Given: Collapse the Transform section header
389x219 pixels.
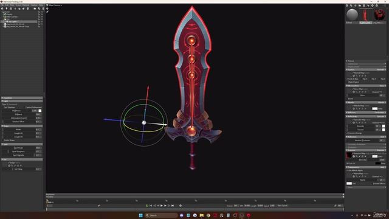Looking at the screenshot, I should [22, 98].
